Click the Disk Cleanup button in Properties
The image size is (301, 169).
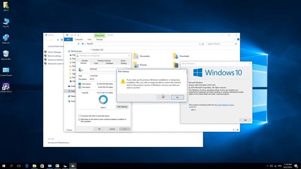122,107
